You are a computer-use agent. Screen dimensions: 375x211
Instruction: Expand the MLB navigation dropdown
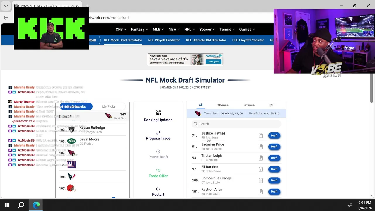tap(158, 29)
